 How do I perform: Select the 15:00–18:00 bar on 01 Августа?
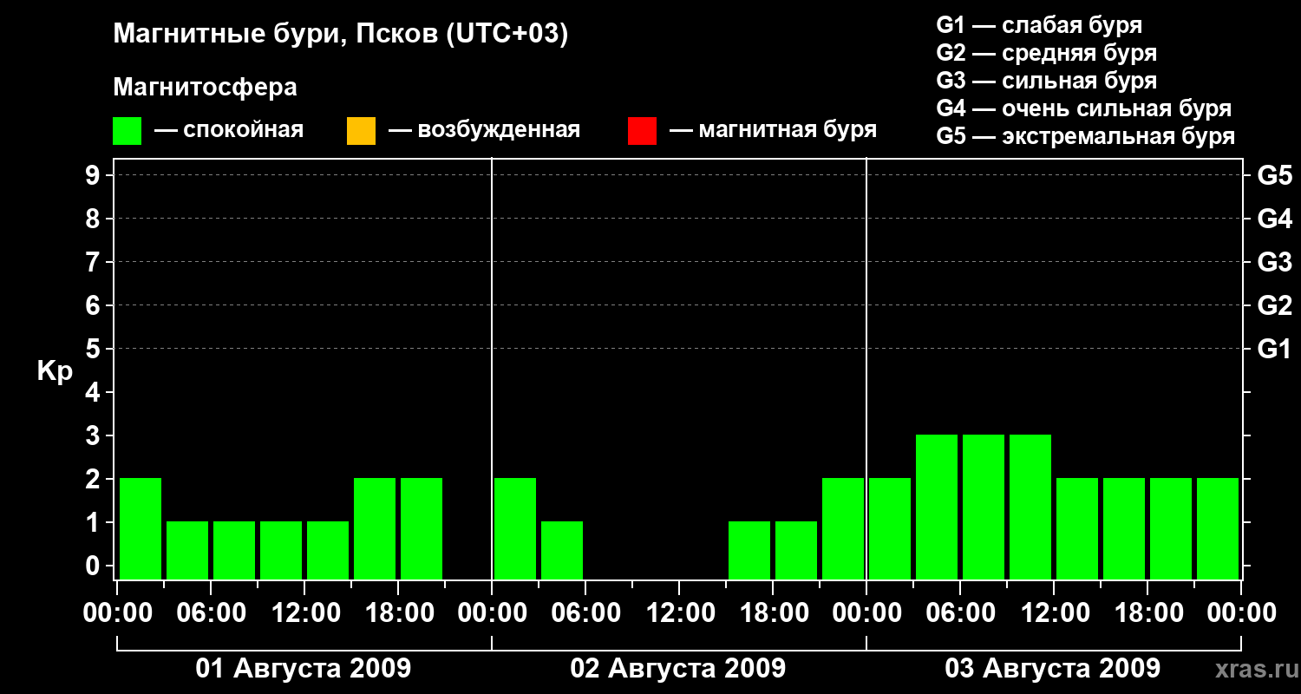tap(375, 528)
